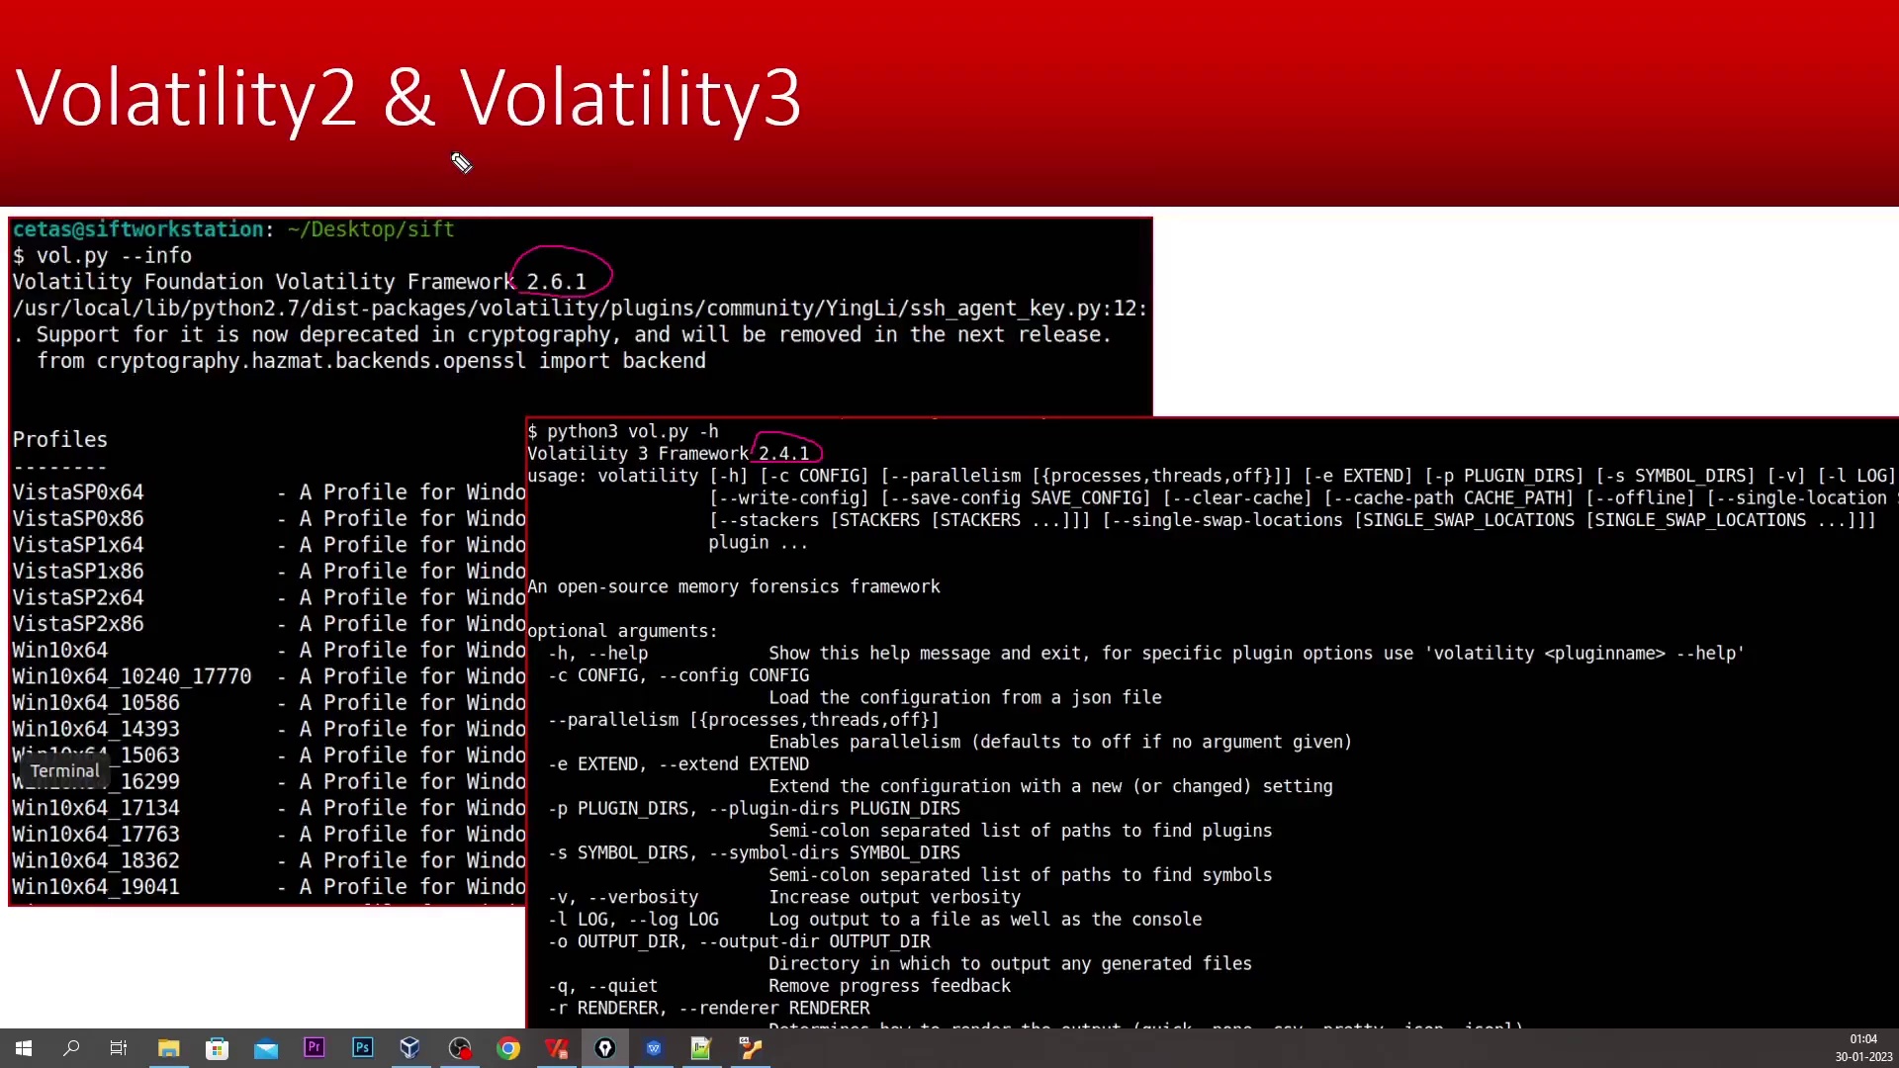This screenshot has height=1068, width=1899.
Task: Click the VistaSP0x64 profile row
Action: (269, 492)
